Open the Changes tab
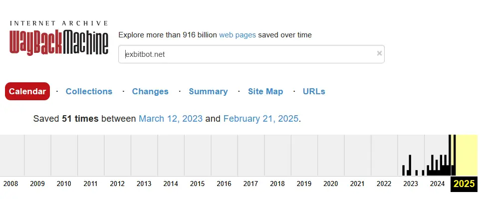This screenshot has height=199, width=485. [150, 91]
